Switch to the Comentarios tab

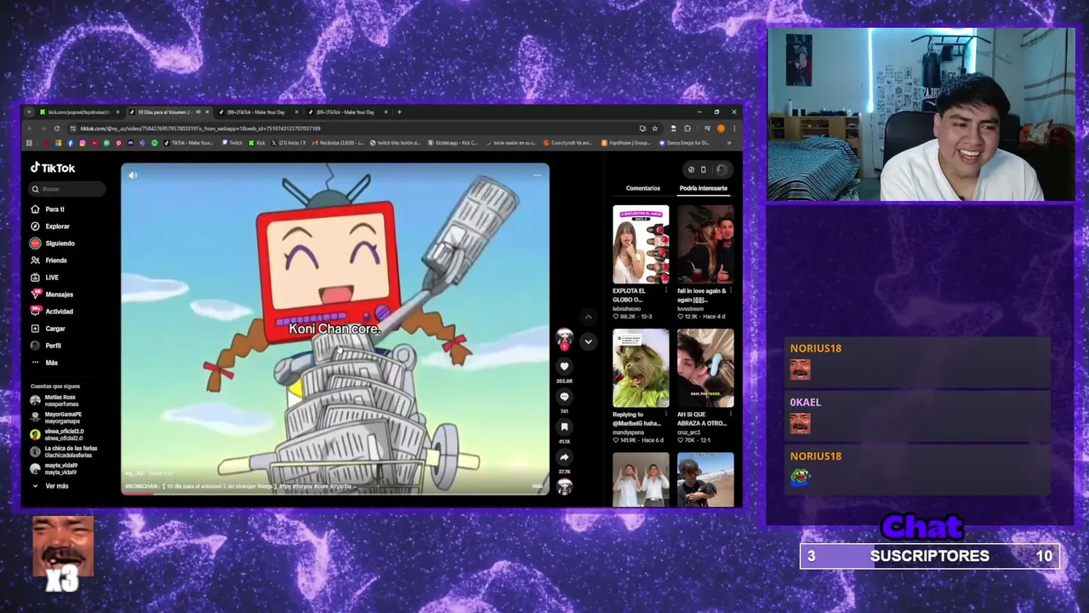(643, 188)
